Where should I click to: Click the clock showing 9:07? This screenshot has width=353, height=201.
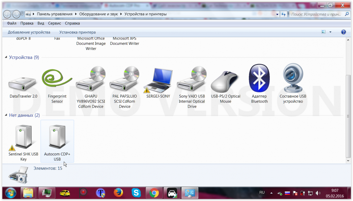[335, 191]
